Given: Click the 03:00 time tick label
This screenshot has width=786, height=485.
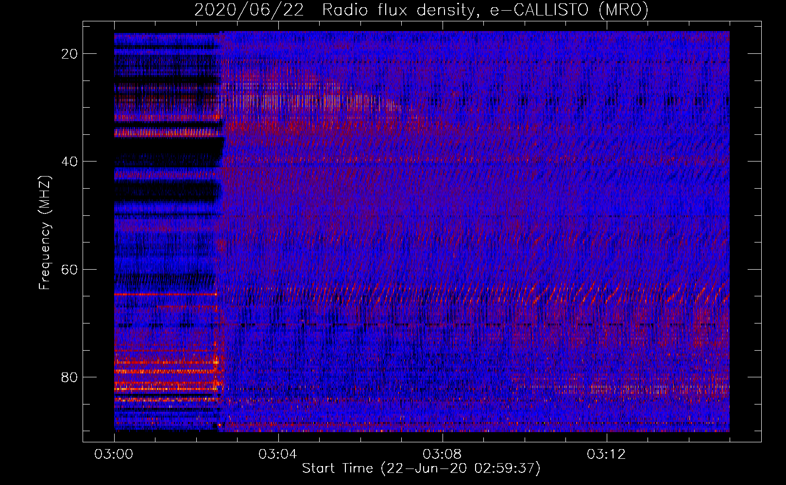Looking at the screenshot, I should (x=114, y=454).
